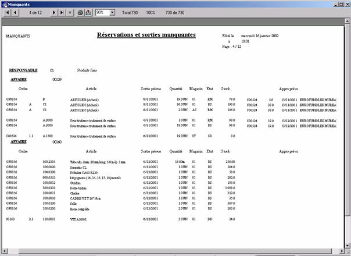Jump to the last report page
Screen dimensions: 351x256
[x=62, y=12]
